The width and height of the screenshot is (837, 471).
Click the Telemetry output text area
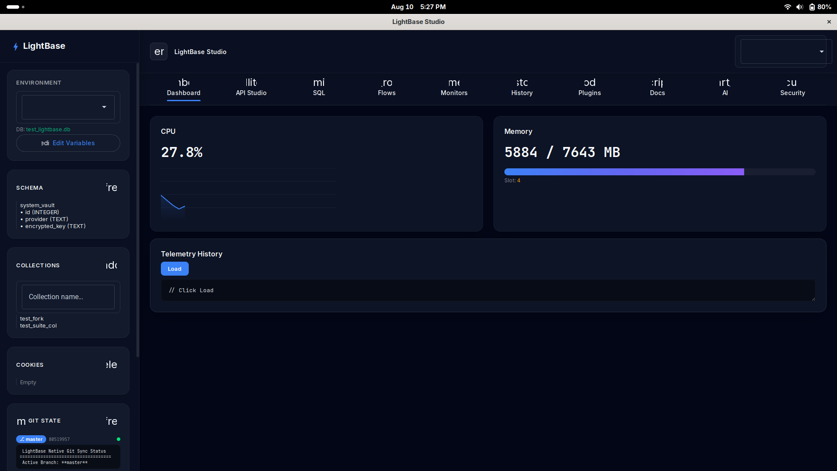488,290
